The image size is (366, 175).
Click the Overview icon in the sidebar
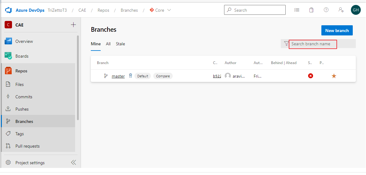[8, 41]
